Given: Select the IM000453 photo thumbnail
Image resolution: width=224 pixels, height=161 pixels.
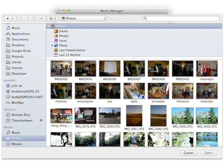Looking at the screenshot, I should pos(61,68).
